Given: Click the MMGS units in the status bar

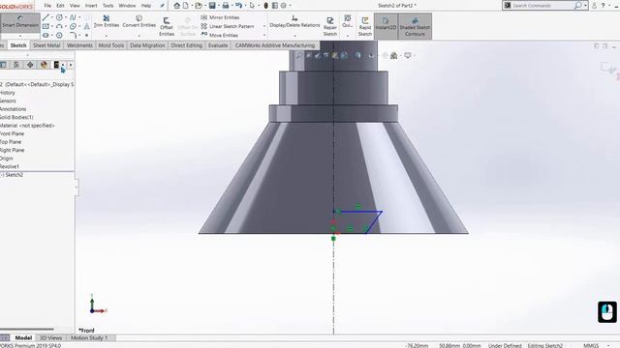Looking at the screenshot, I should [591, 345].
